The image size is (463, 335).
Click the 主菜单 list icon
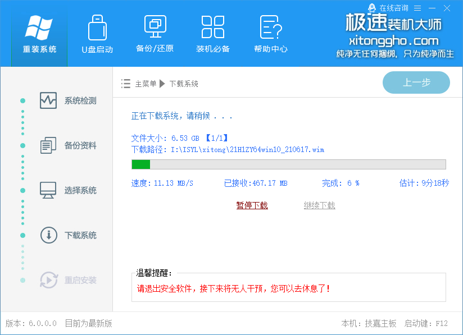[125, 84]
